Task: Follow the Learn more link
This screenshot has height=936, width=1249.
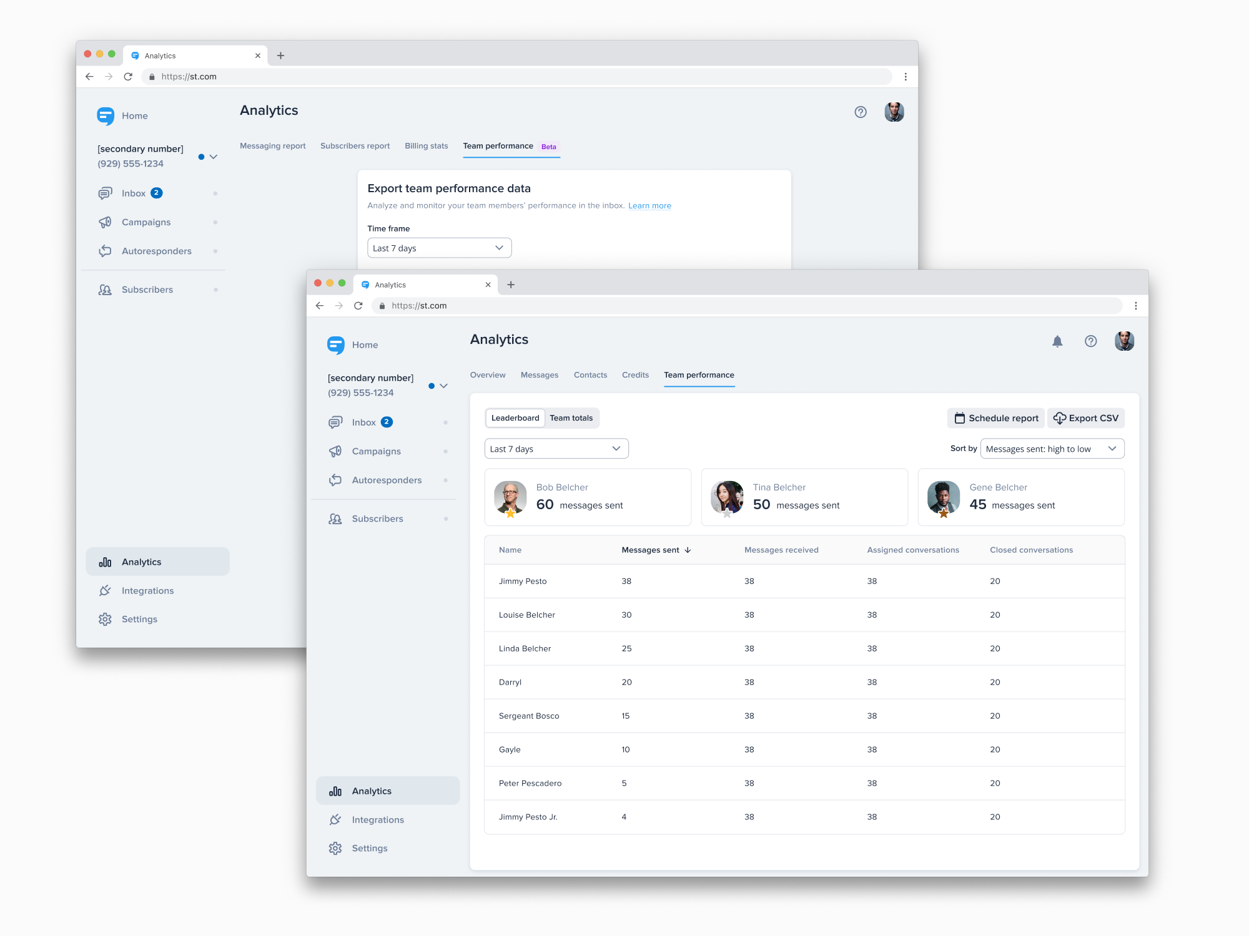Action: 649,206
